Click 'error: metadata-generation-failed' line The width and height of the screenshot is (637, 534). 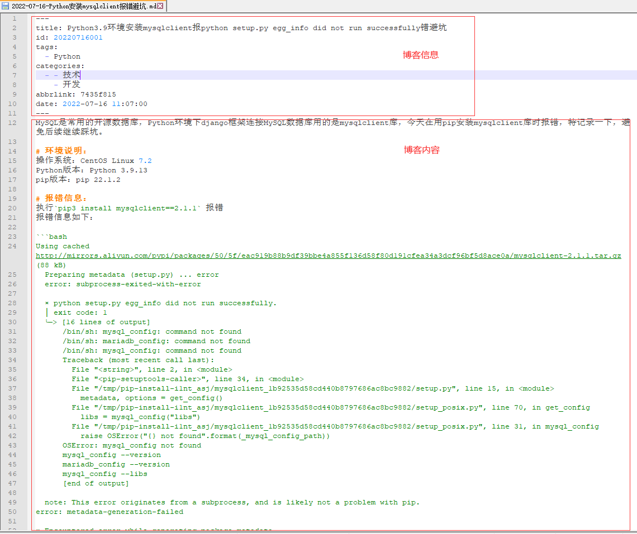coord(110,512)
